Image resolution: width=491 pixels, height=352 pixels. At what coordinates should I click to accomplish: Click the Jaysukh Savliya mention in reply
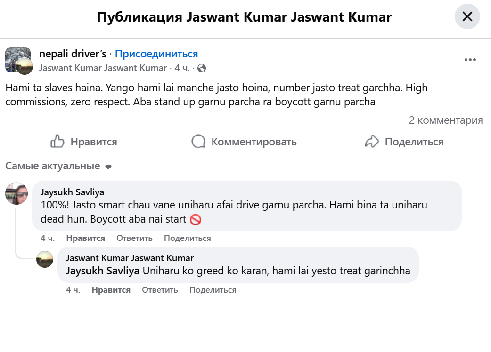(x=102, y=271)
